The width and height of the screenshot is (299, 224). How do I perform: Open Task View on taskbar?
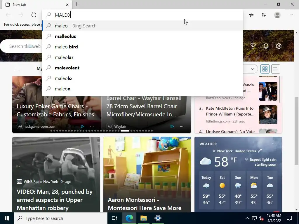(x=114, y=218)
